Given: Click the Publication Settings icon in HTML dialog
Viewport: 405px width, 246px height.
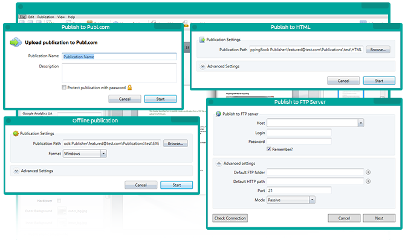Looking at the screenshot, I should point(202,39).
